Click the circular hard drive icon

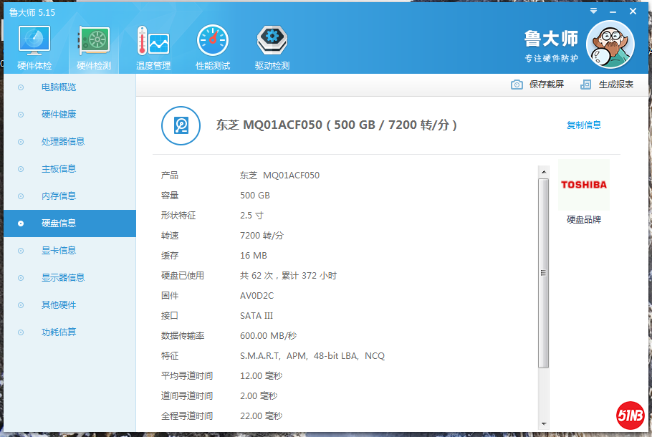pos(181,125)
